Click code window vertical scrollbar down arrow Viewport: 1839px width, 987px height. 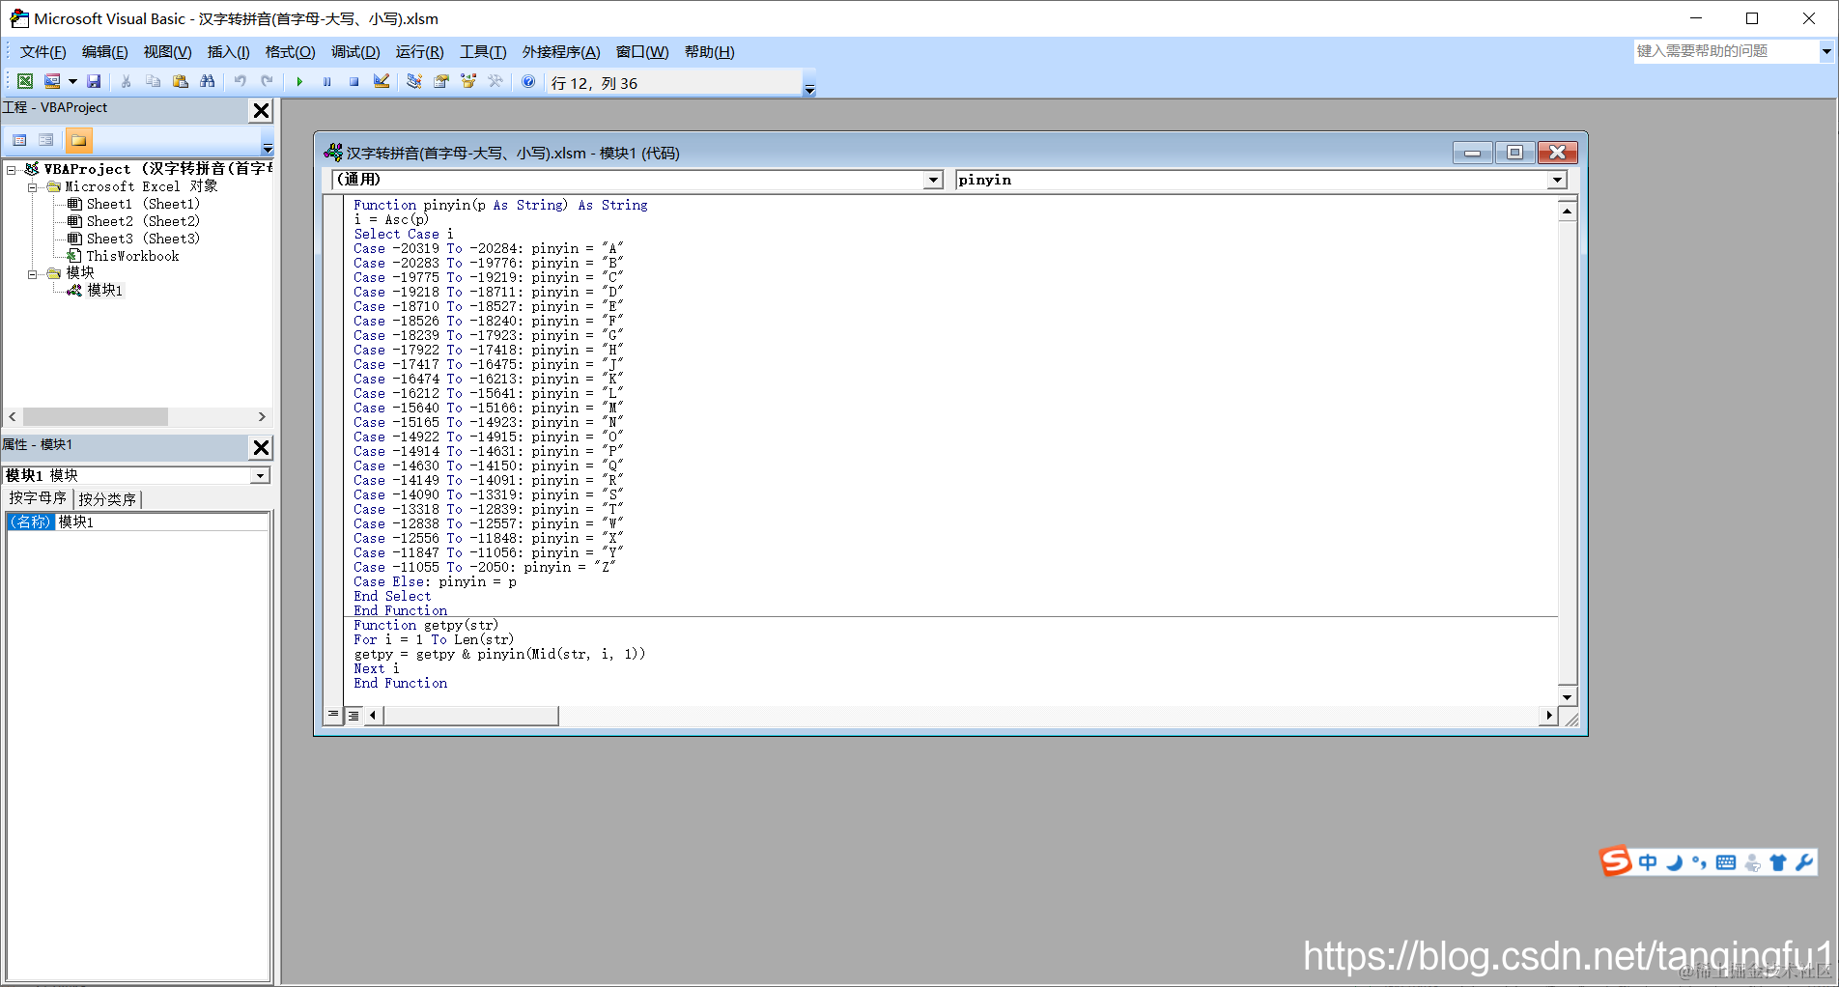tap(1567, 696)
